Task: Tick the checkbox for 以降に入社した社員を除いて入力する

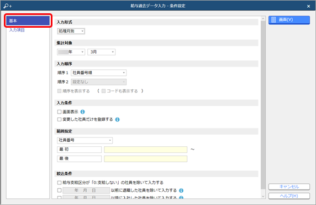Action: coord(59,197)
